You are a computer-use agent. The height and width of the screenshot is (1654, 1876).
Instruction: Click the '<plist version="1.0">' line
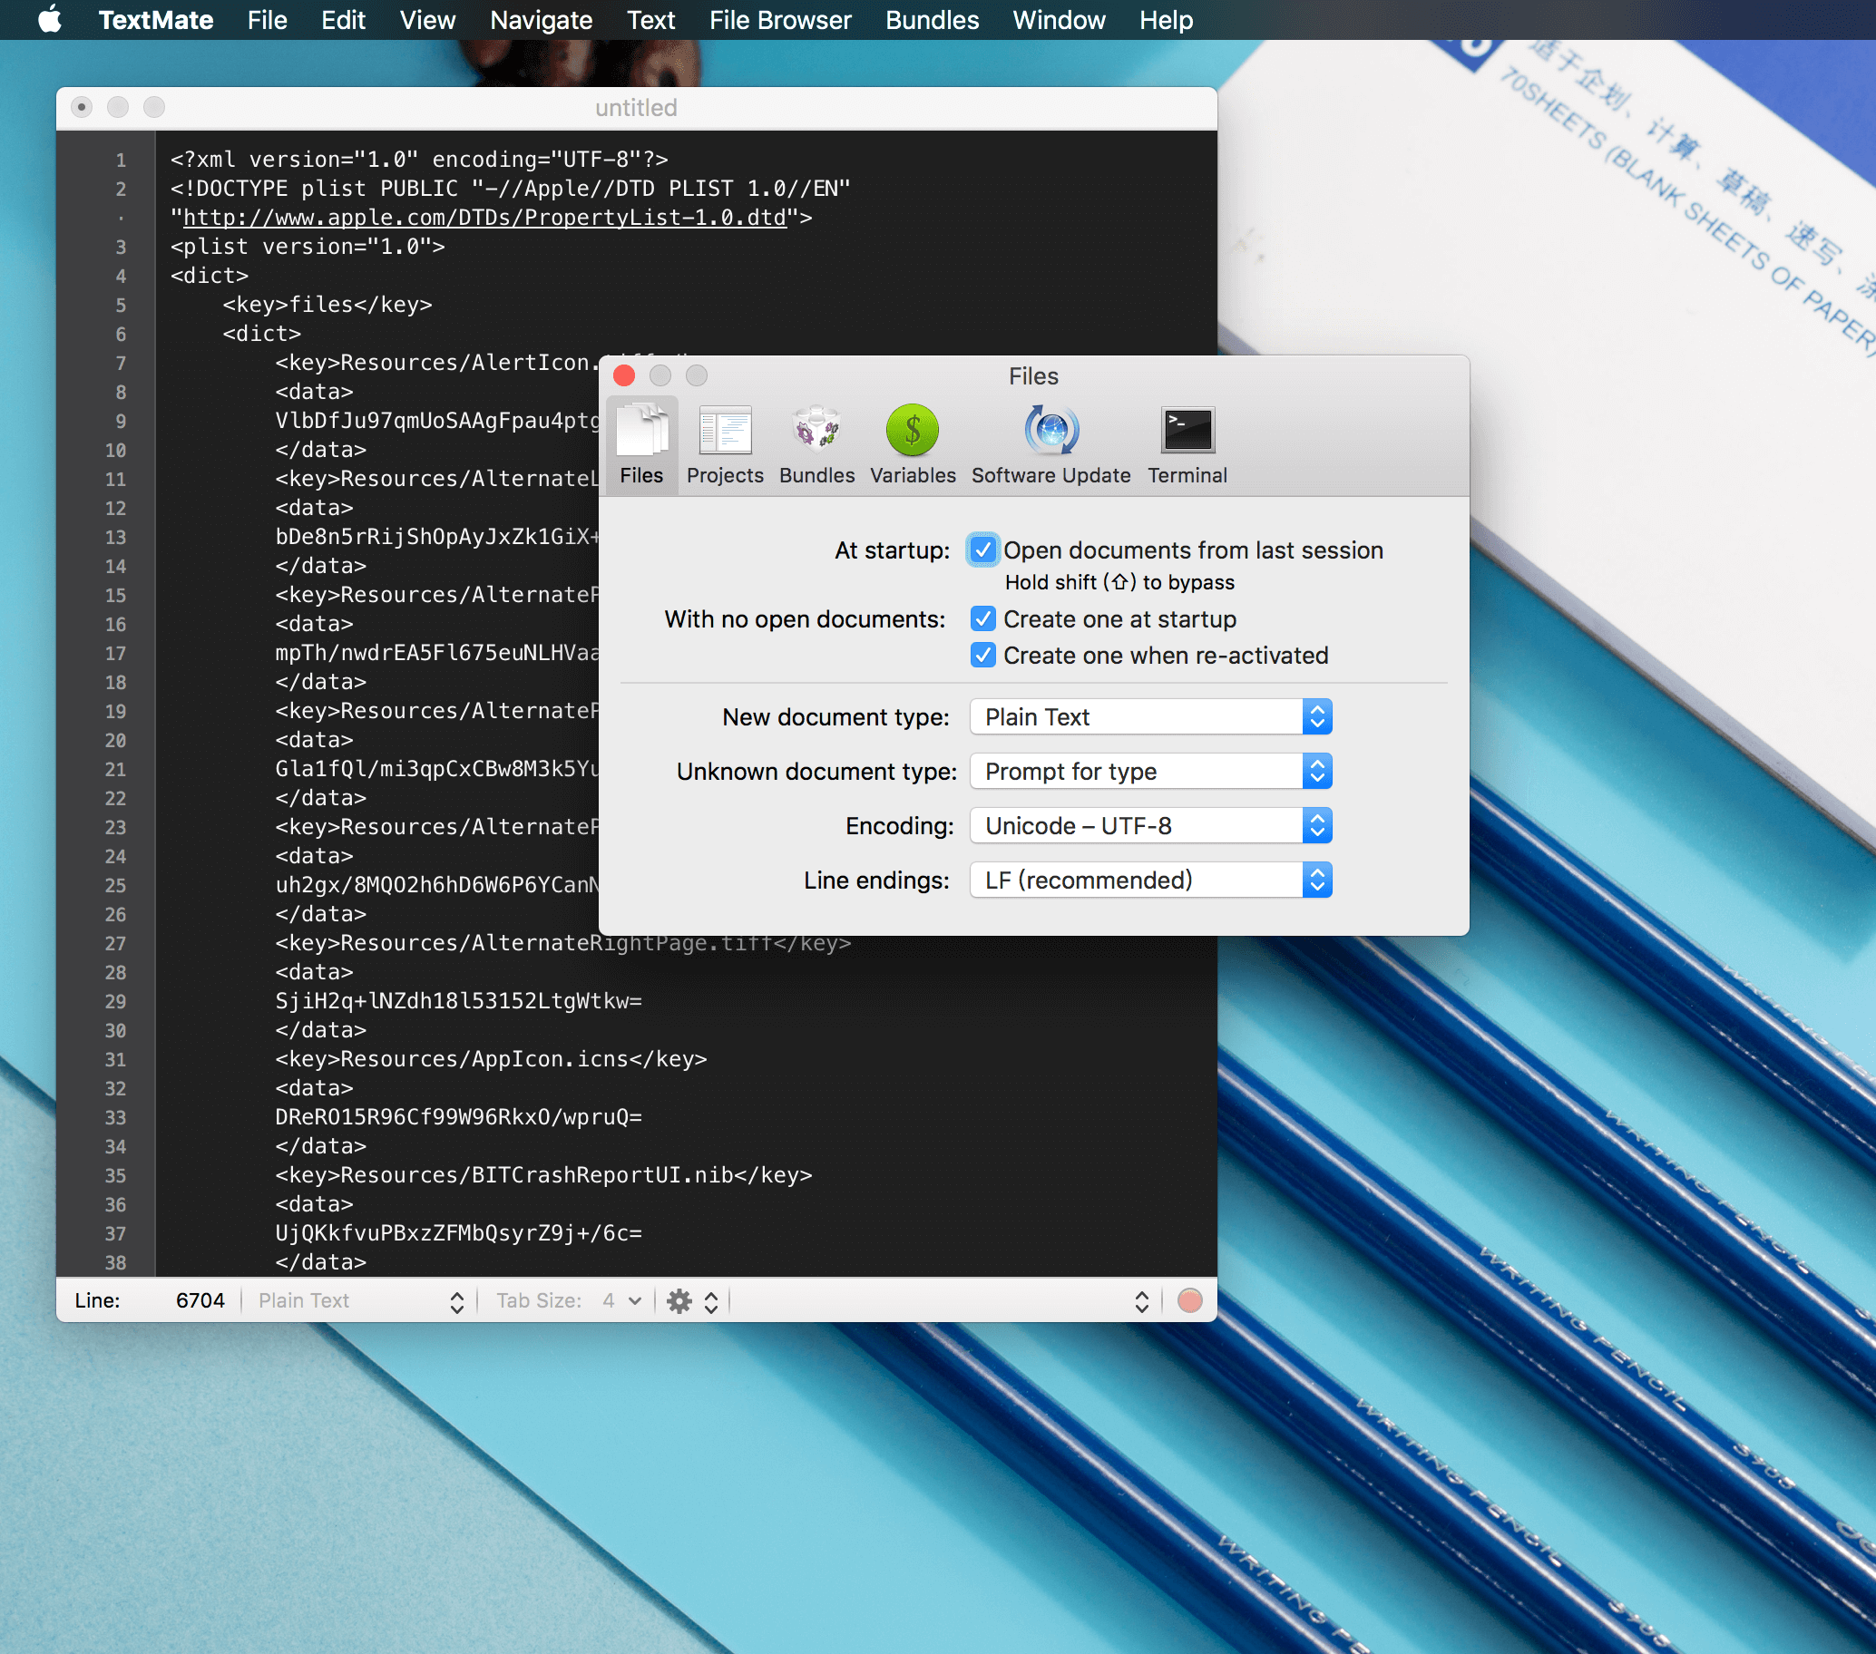coord(308,247)
